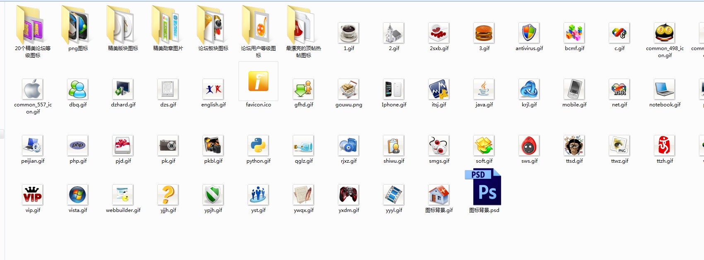Select the notebook.gif laptop icon
Image resolution: width=704 pixels, height=260 pixels.
coord(665,89)
